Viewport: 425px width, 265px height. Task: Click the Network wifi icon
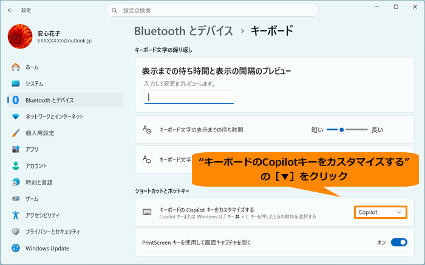(x=15, y=116)
